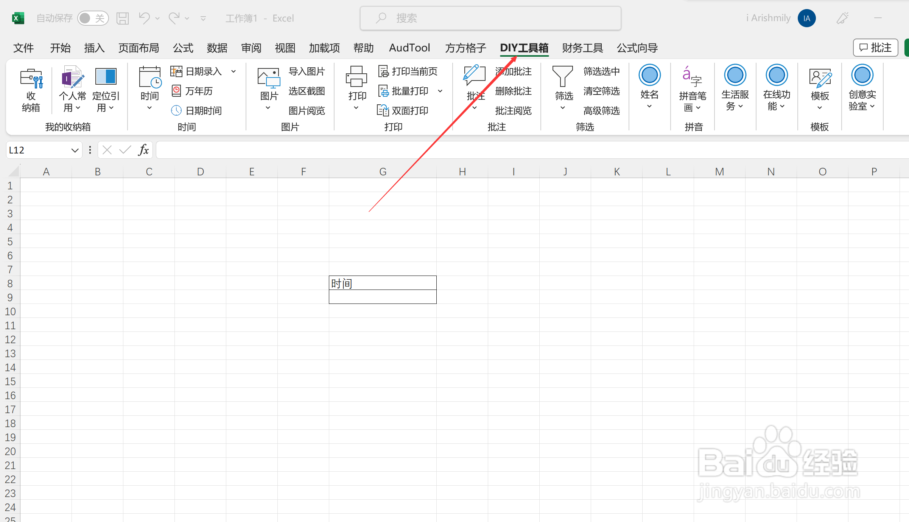Image resolution: width=909 pixels, height=522 pixels.
Task: Click the Redo arrow icon
Action: 174,18
